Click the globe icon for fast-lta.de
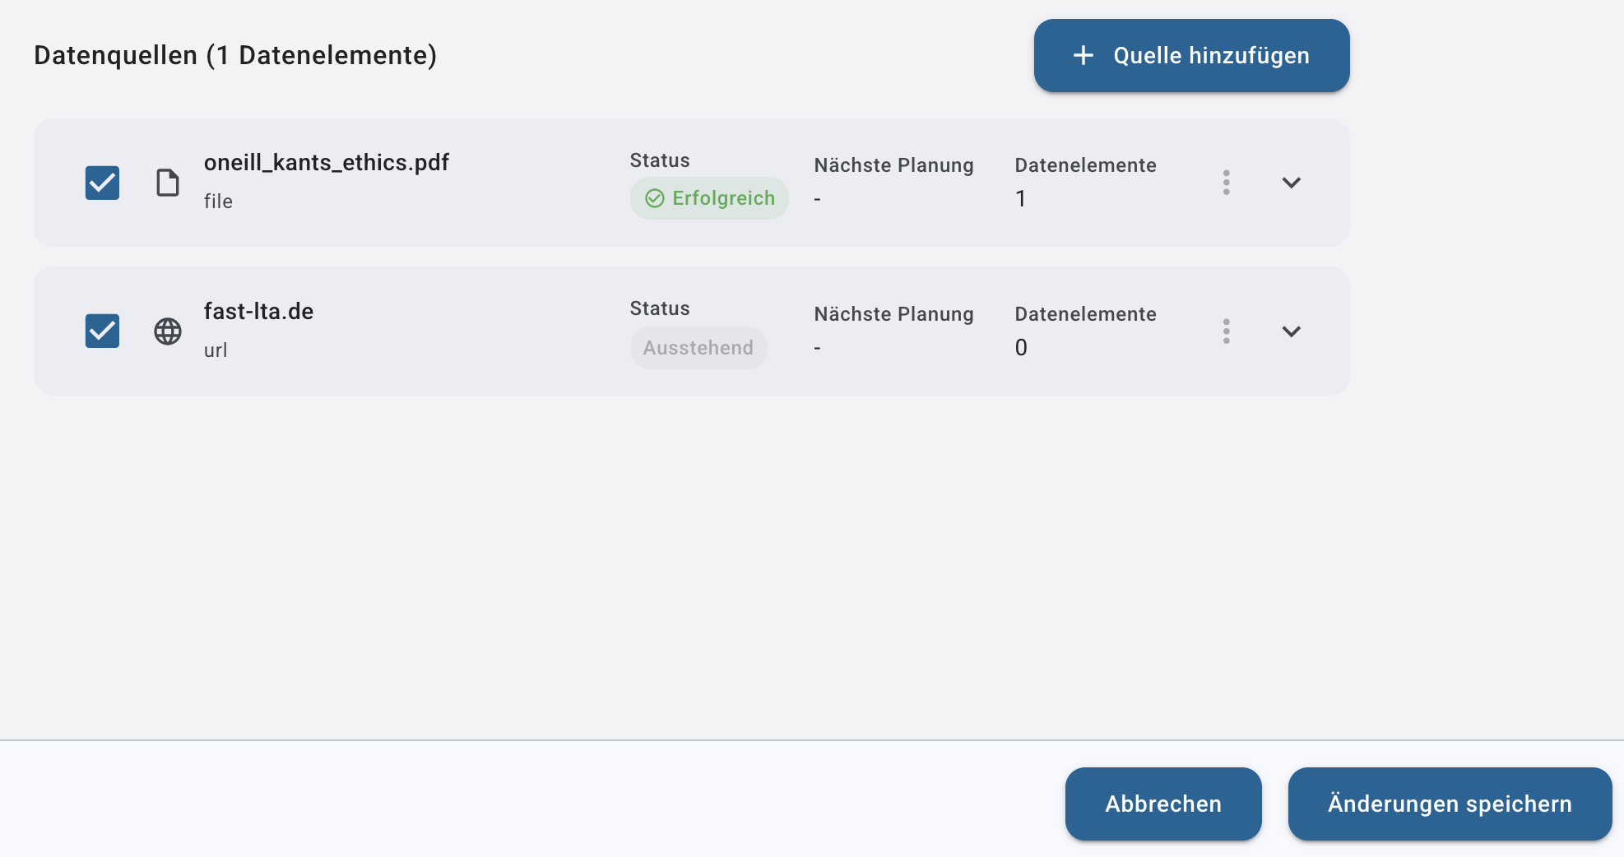Viewport: 1624px width, 857px height. coord(168,331)
